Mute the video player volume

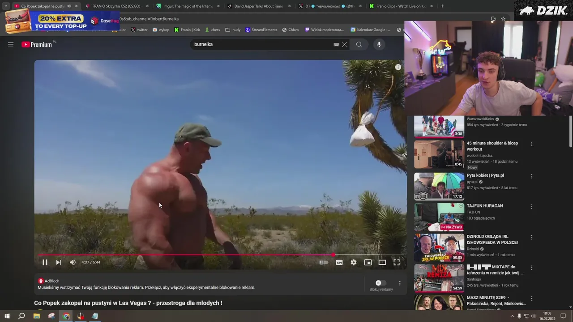(x=73, y=263)
